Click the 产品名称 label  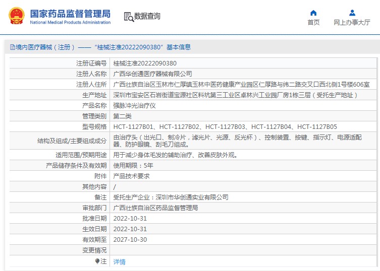94,105
